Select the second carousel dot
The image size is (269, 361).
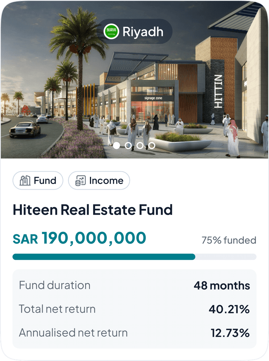(129, 145)
